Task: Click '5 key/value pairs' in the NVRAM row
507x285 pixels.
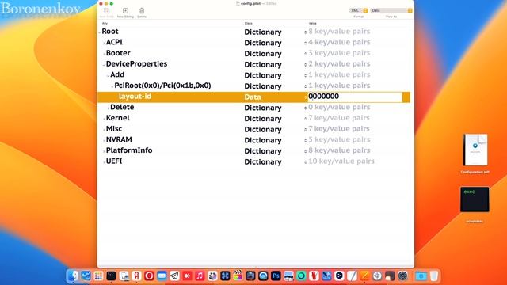Action: 339,139
